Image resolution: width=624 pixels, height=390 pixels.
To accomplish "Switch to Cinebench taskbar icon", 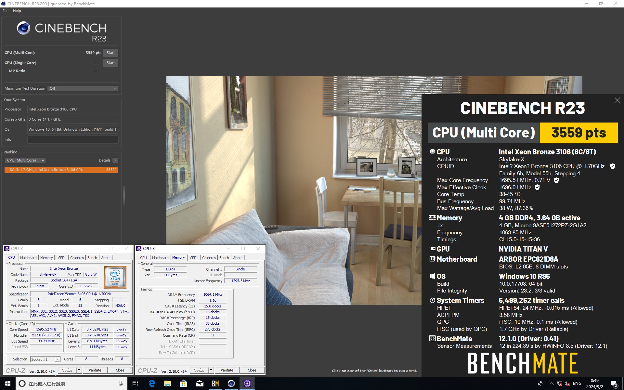I will click(x=231, y=383).
